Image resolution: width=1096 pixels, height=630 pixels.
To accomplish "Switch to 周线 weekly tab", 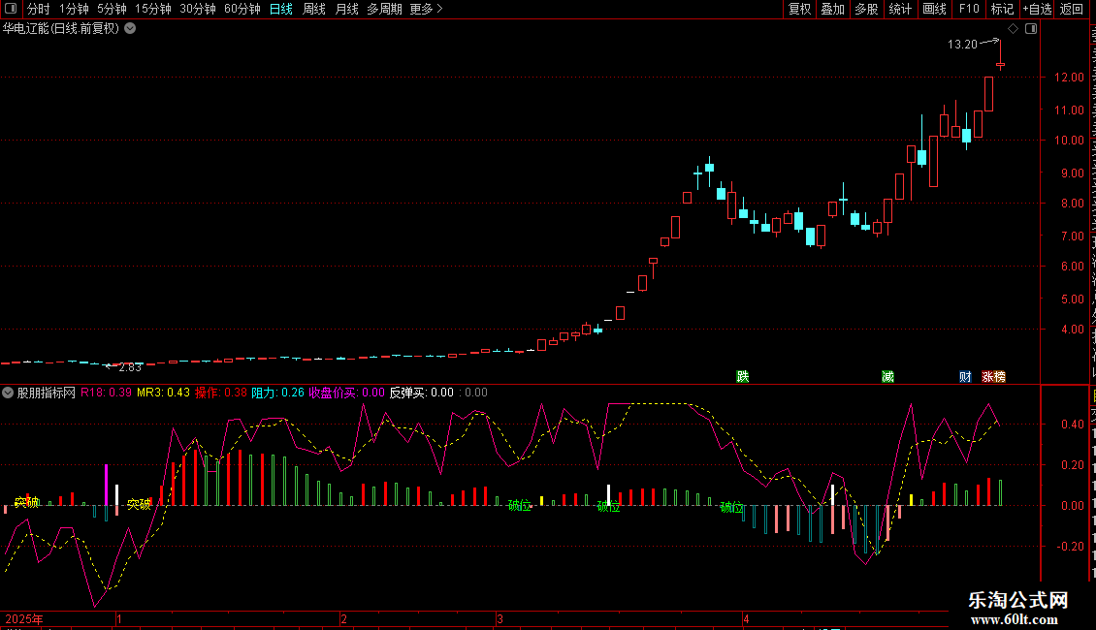I will 314,9.
